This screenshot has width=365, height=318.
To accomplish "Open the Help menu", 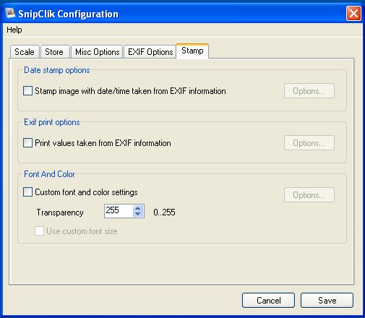I will 14,30.
